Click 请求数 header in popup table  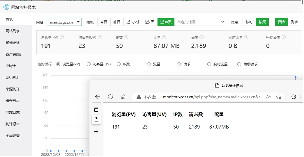196,115
